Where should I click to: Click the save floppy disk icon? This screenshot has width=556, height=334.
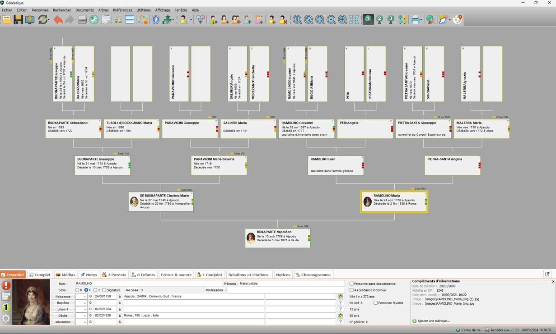click(x=18, y=20)
